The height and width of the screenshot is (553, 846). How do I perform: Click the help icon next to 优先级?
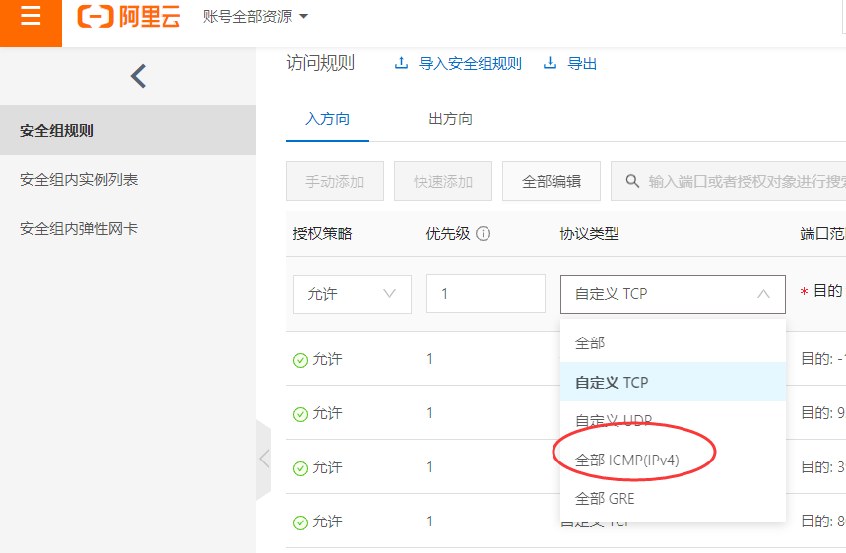tap(484, 234)
